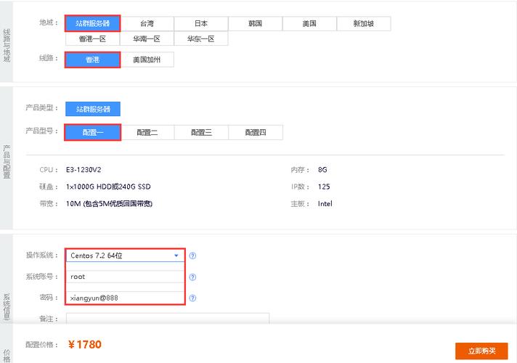Select 配置三 product model
The image size is (517, 363).
201,132
